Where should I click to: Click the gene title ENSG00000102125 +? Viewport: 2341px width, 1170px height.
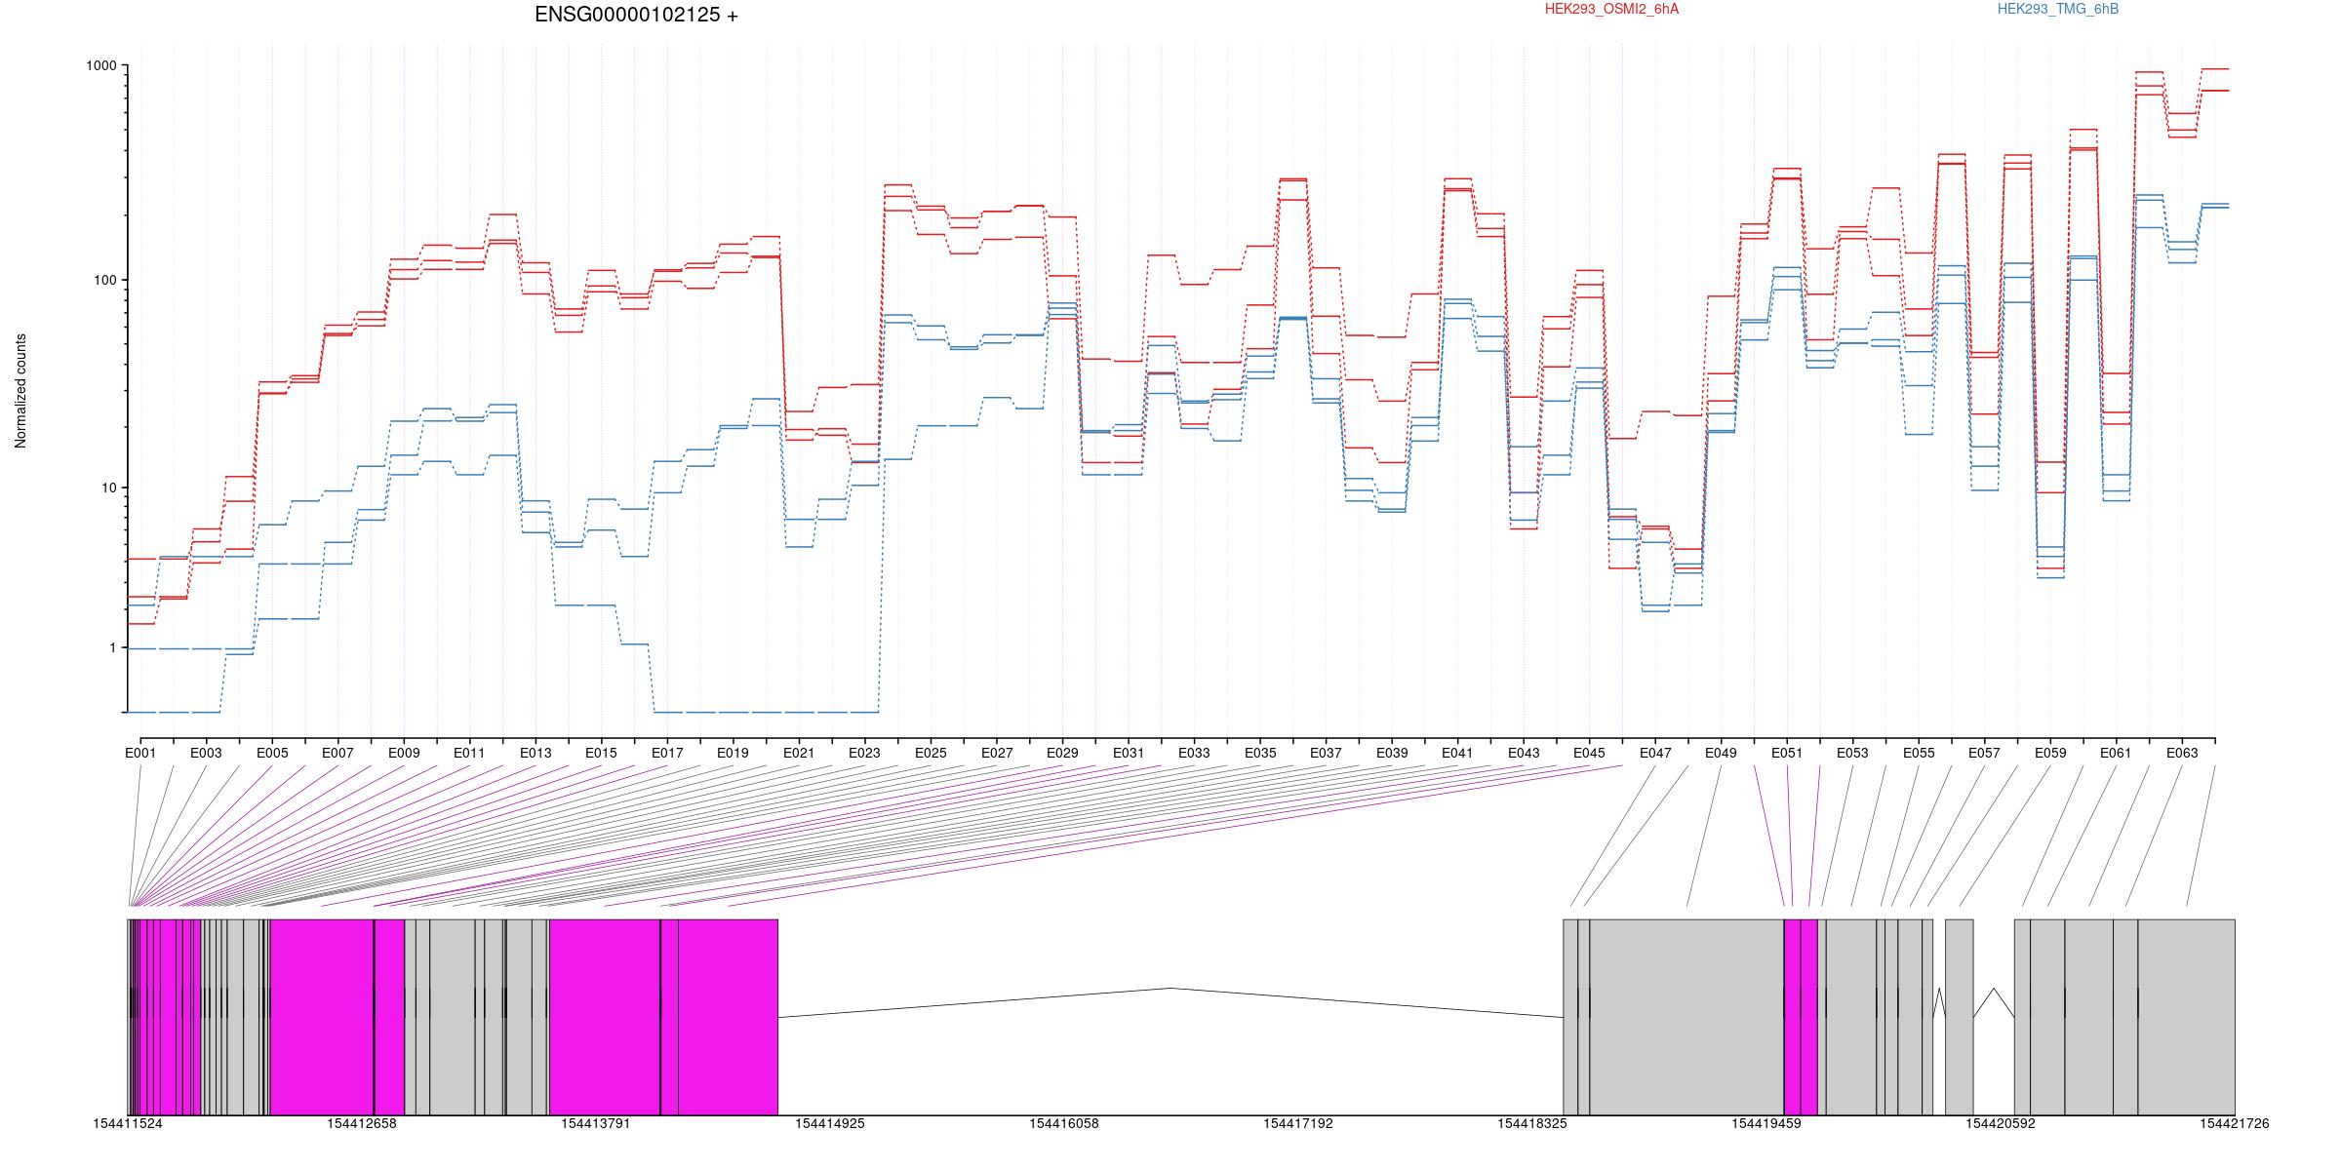click(636, 15)
